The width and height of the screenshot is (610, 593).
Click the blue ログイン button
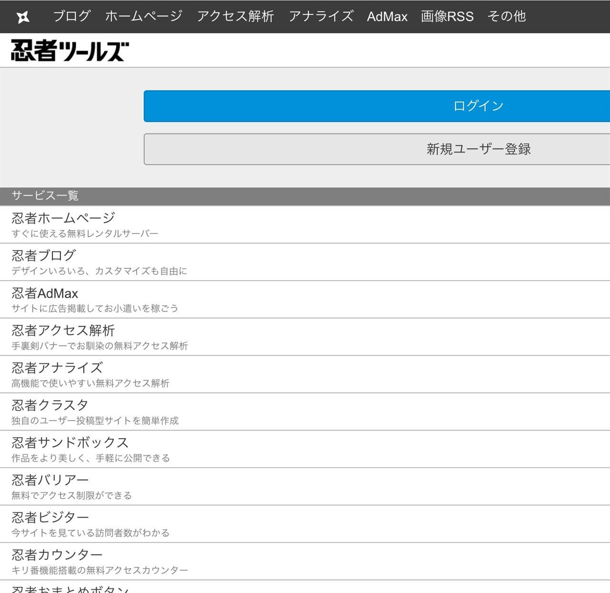(x=377, y=106)
